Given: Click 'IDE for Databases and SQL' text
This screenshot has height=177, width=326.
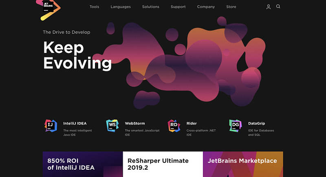Looking at the screenshot, I should pyautogui.click(x=261, y=133).
